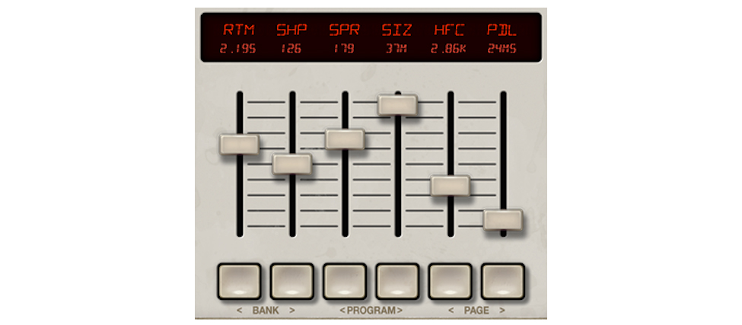Click the PDL value 24MS readout
The image size is (742, 325).
(502, 49)
